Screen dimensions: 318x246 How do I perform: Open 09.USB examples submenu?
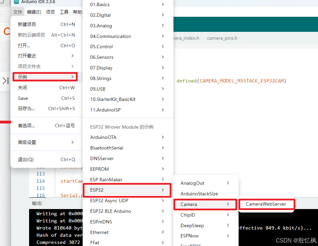coord(128,89)
